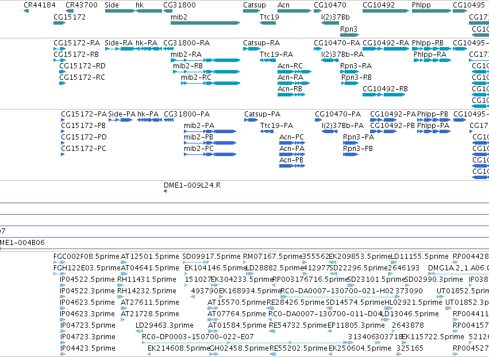Click the FGC002F08.5prime EST label
The image size is (489, 357).
(86, 257)
